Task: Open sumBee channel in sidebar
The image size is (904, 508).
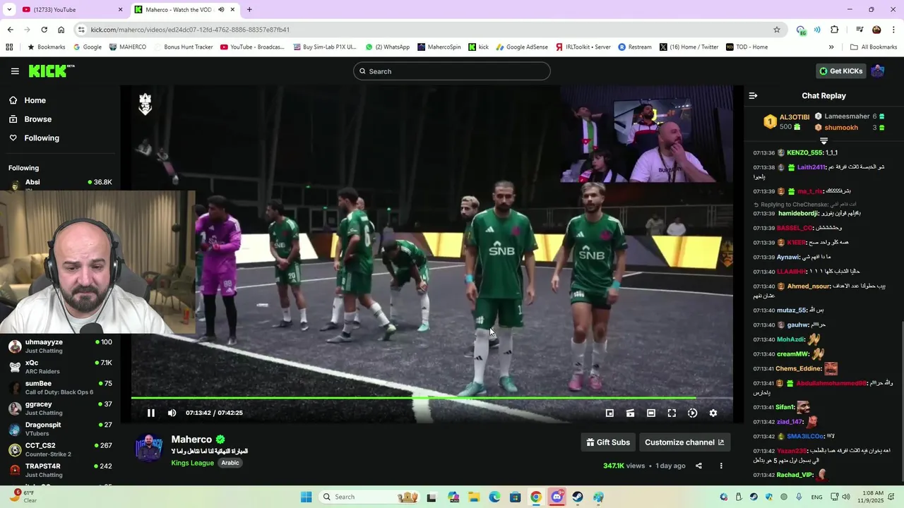Action: click(60, 387)
